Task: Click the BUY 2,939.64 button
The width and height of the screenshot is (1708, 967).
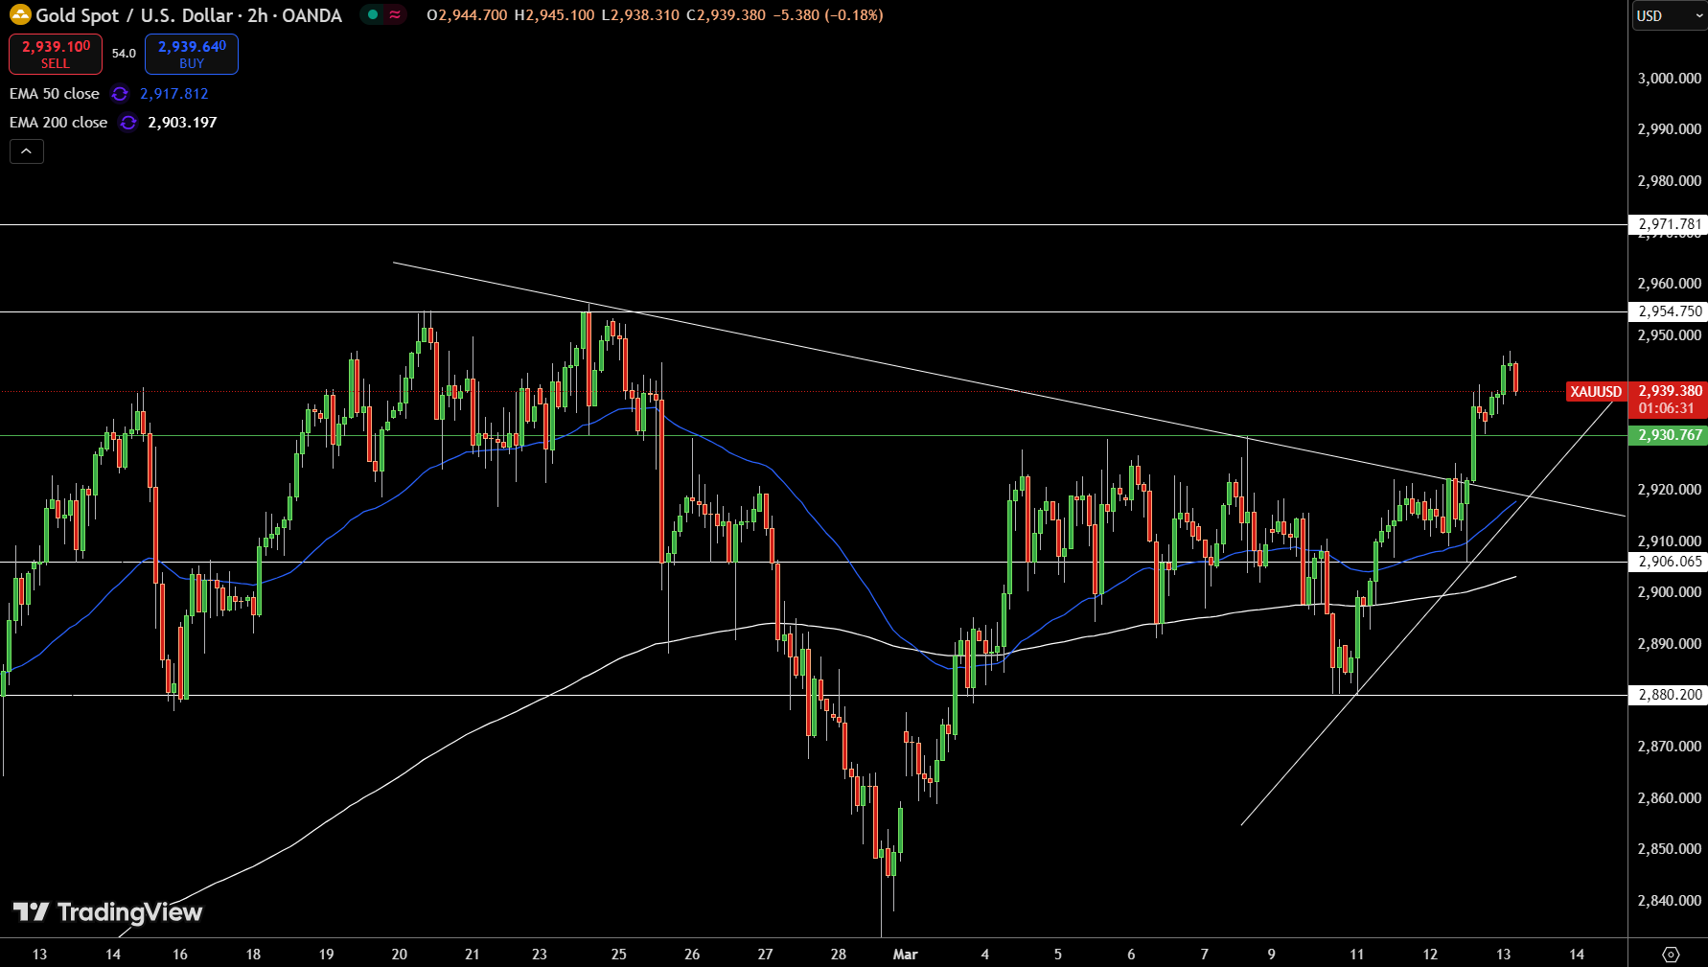Action: pos(192,54)
